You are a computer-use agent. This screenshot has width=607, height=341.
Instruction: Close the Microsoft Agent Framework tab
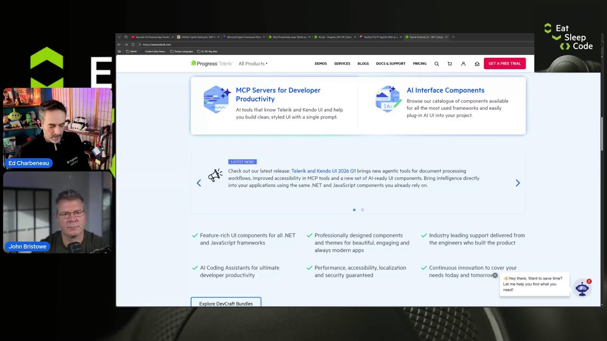pos(264,37)
